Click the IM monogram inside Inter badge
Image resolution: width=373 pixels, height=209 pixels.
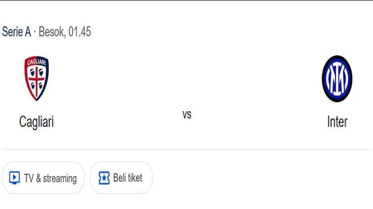click(337, 79)
